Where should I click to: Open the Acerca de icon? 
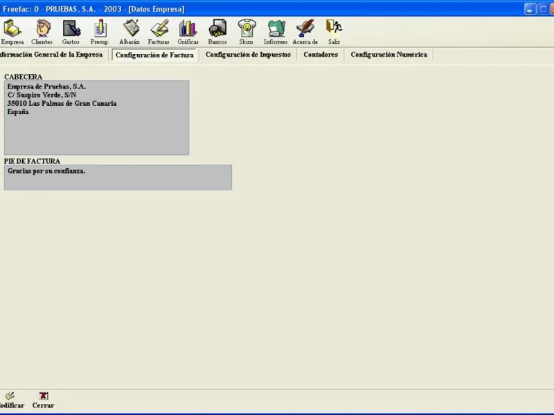(305, 32)
